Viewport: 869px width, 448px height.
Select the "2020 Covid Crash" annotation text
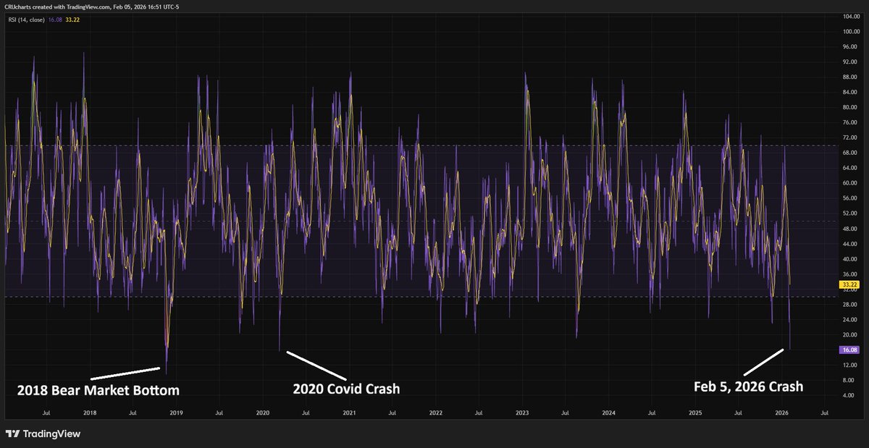click(346, 389)
